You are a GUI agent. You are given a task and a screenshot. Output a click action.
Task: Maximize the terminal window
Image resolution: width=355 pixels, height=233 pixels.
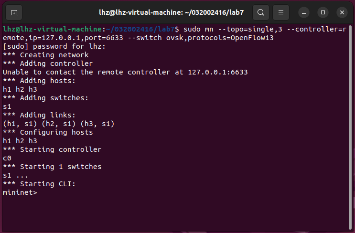pos(323,12)
